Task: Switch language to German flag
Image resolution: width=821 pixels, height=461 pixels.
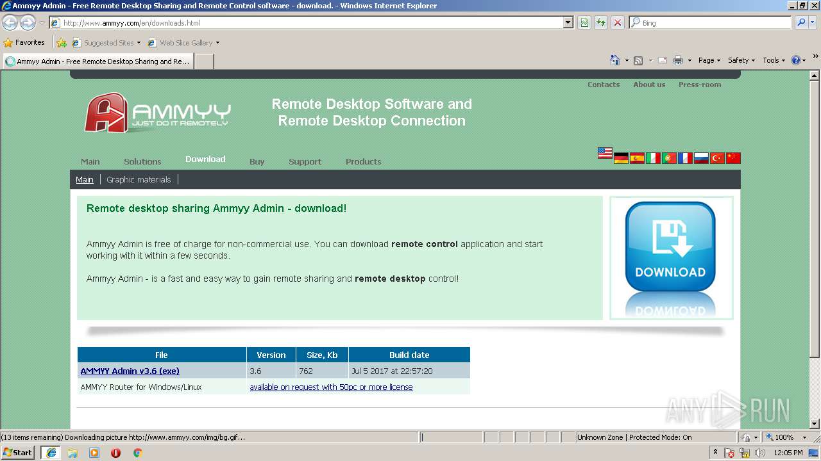Action: pyautogui.click(x=621, y=158)
